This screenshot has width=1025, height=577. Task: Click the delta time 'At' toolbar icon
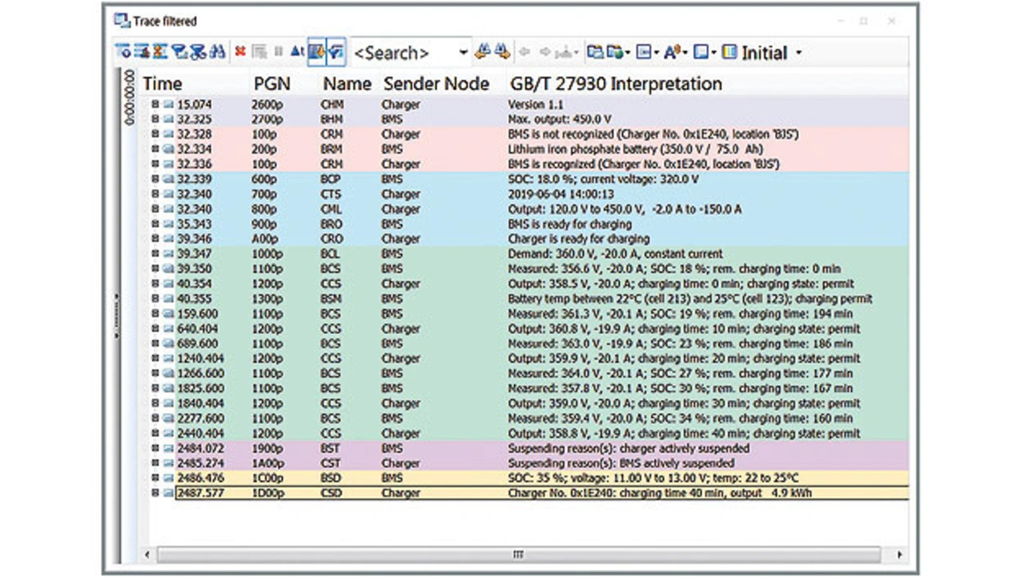coord(297,53)
